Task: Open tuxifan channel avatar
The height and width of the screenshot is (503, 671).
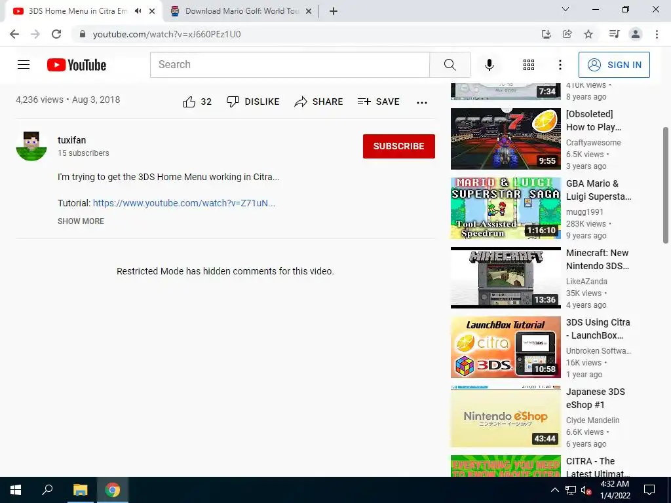Action: click(31, 146)
